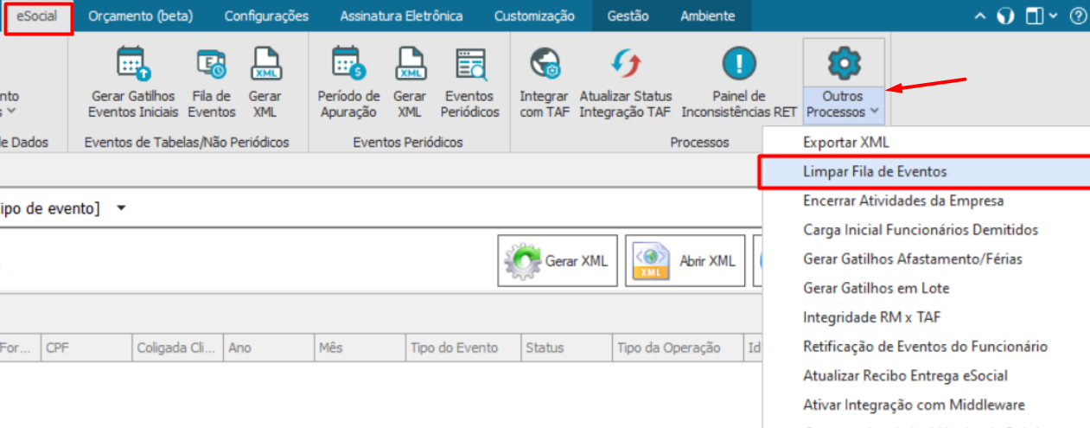The image size is (1090, 428).
Task: Click the headset support icon in title bar
Action: (x=1004, y=16)
